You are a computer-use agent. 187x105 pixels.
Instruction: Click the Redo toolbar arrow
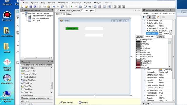(58, 6)
